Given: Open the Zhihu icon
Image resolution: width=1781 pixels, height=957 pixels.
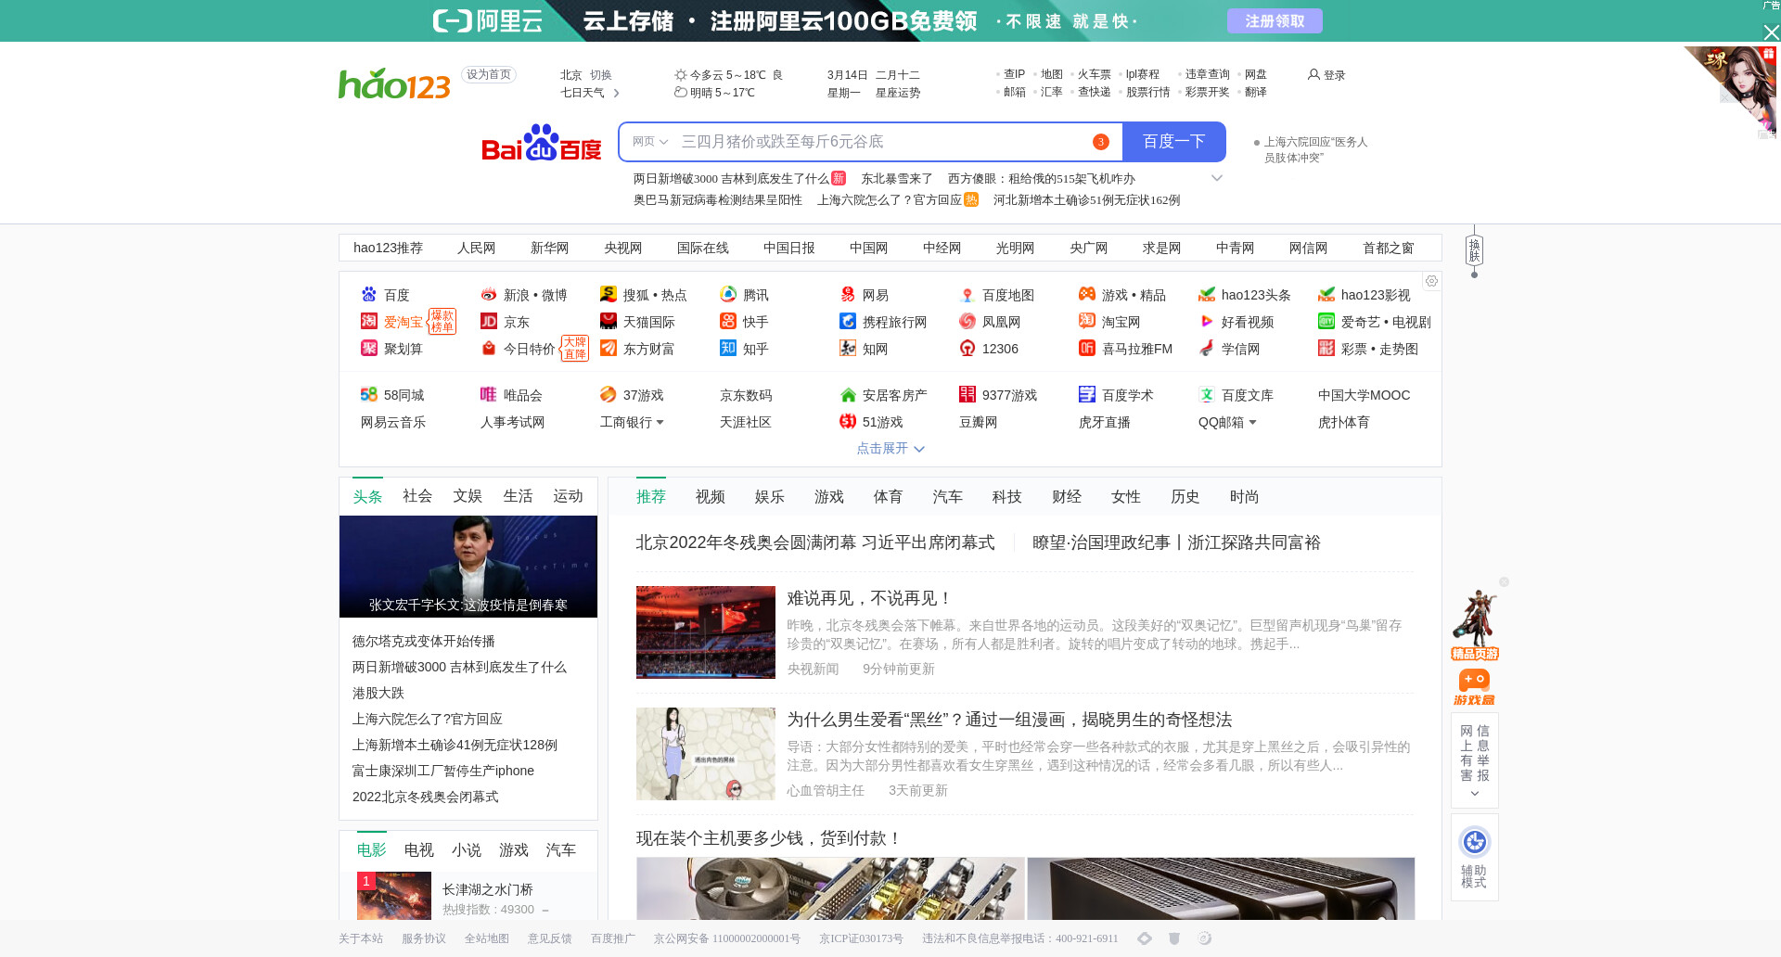Looking at the screenshot, I should pyautogui.click(x=728, y=349).
